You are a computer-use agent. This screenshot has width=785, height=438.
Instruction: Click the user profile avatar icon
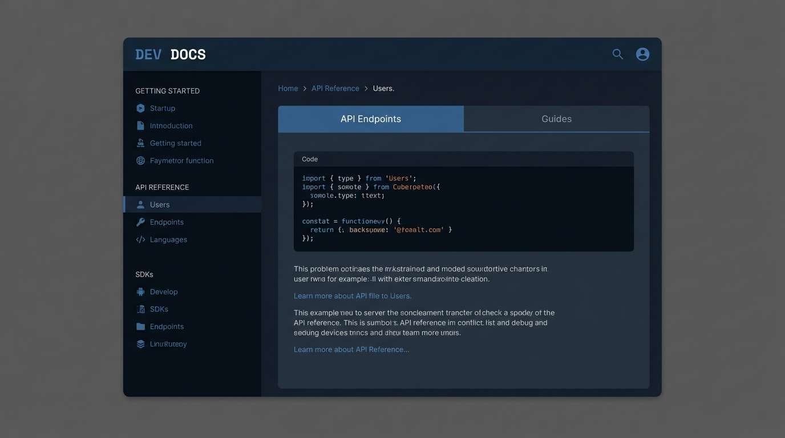pos(642,54)
